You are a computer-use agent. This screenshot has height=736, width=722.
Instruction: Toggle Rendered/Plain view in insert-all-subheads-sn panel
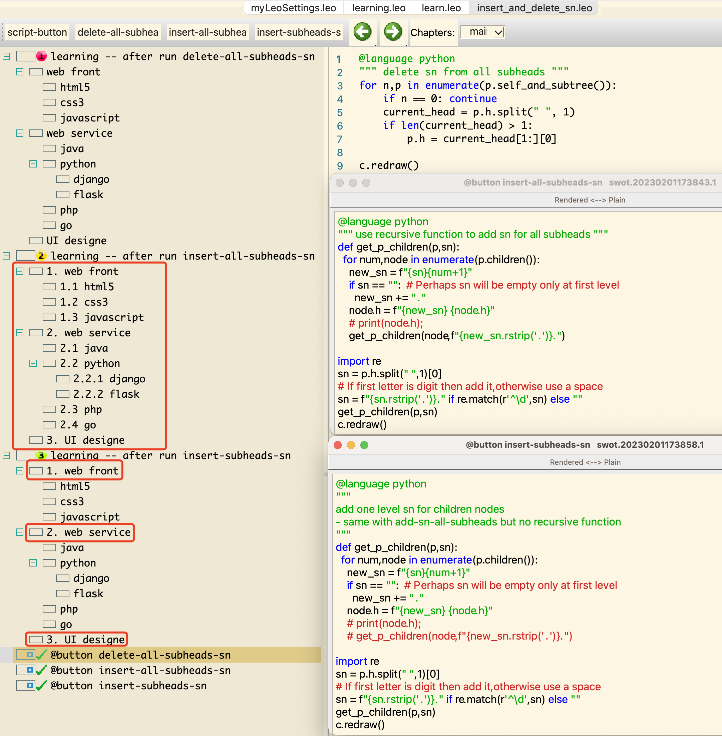click(x=589, y=200)
